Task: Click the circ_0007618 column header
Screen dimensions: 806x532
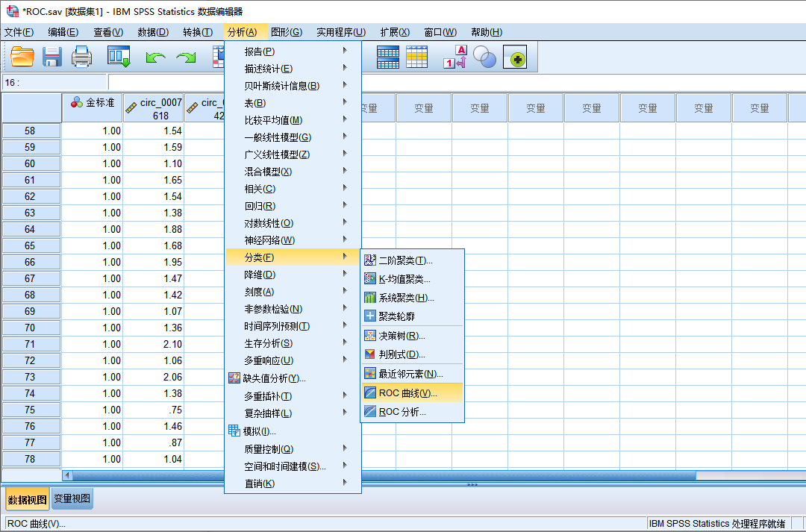Action: [x=154, y=107]
